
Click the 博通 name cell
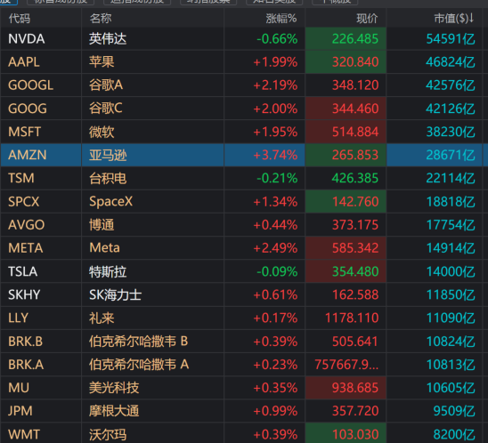click(x=102, y=225)
